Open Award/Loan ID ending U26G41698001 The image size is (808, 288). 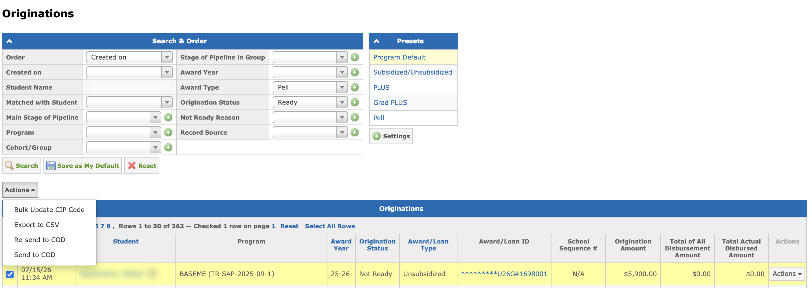pyautogui.click(x=504, y=274)
